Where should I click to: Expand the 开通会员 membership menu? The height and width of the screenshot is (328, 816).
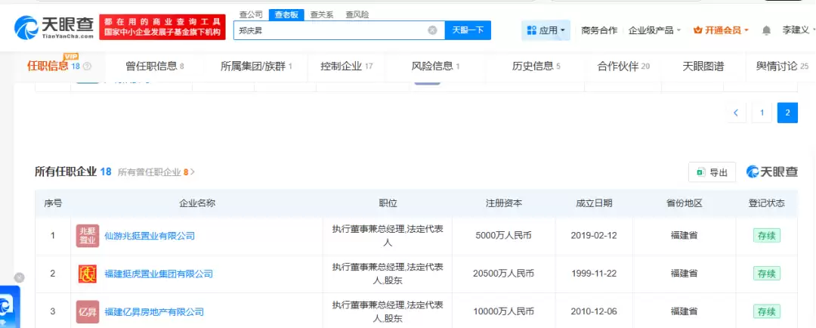coord(721,30)
